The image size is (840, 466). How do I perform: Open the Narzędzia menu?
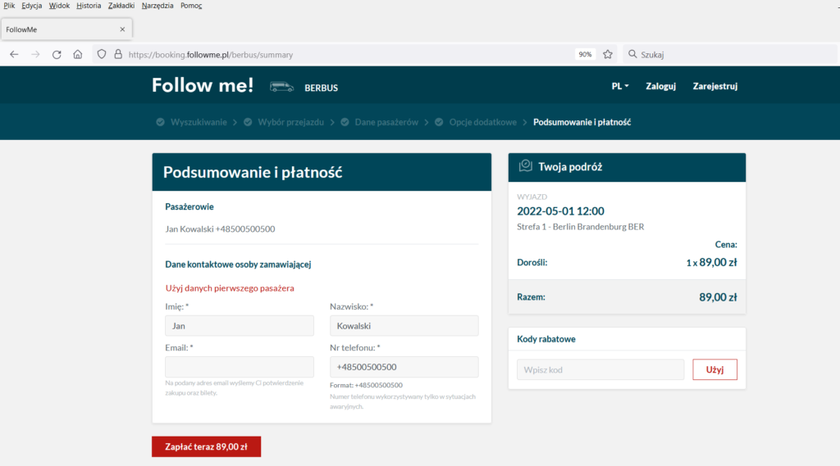[x=157, y=6]
